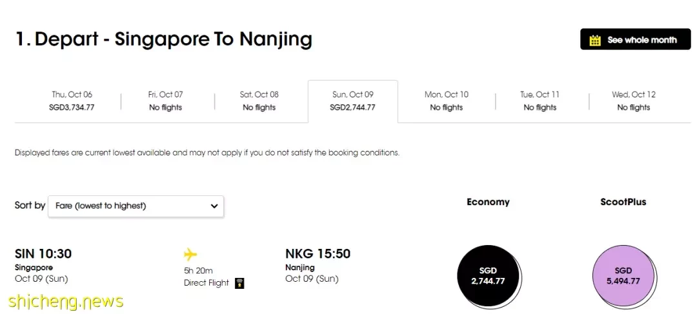Select the Tue, Oct 11 date tab

[540, 101]
